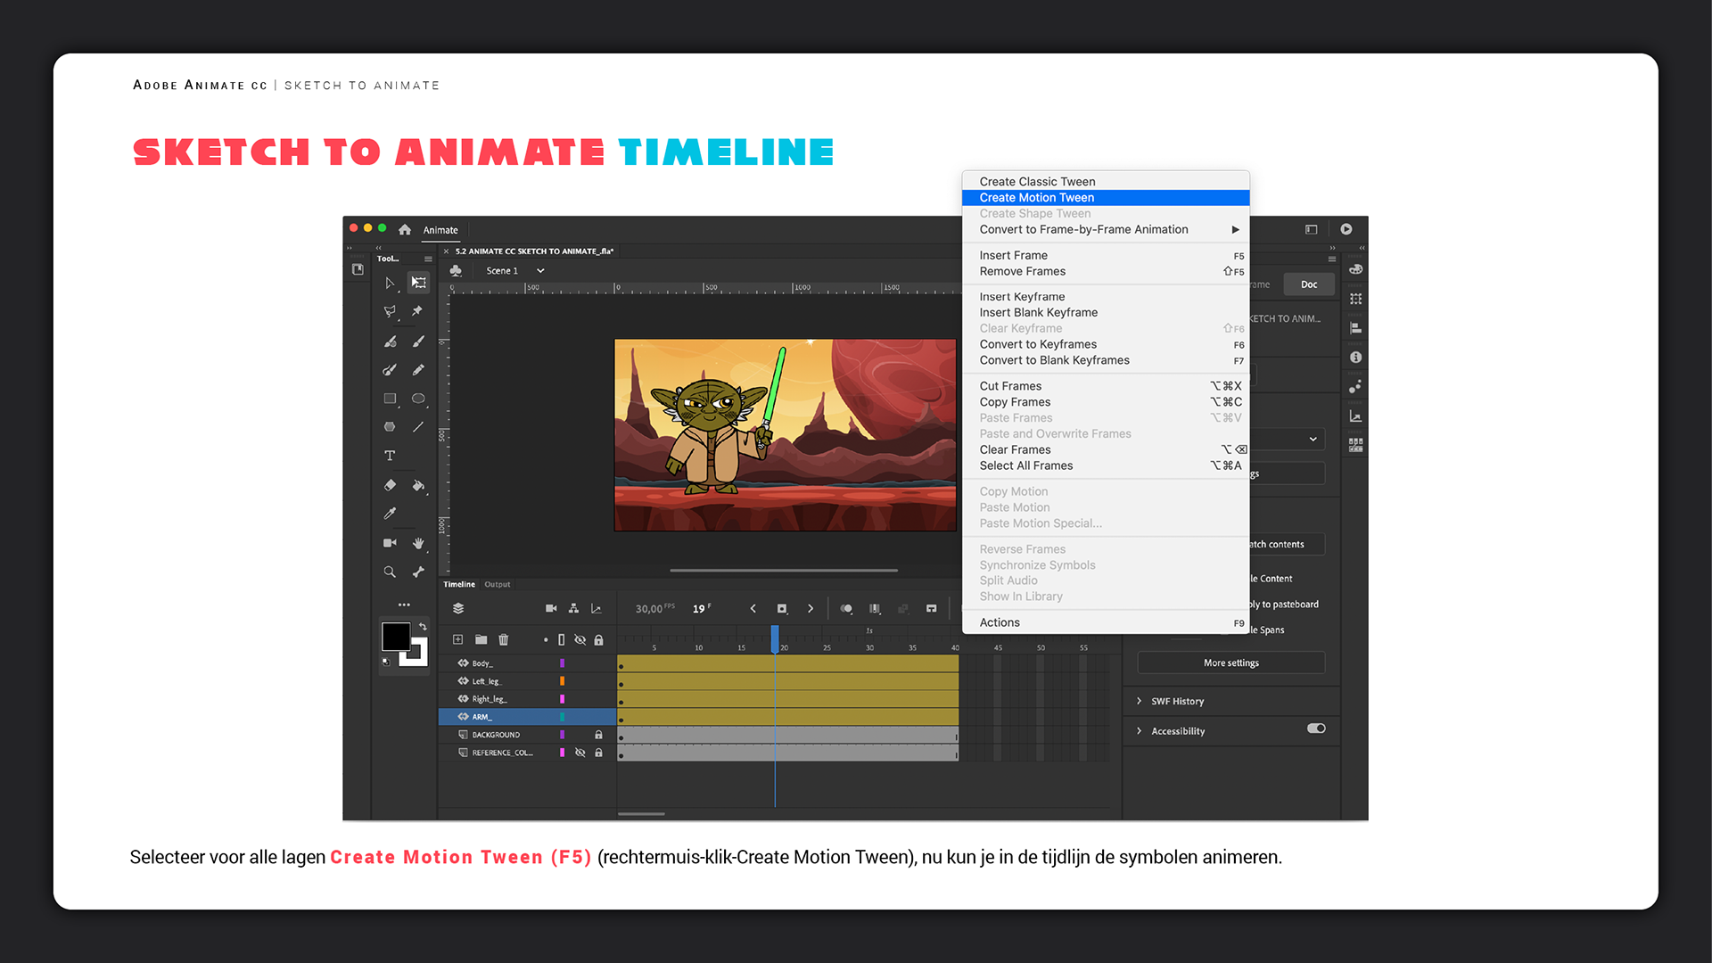This screenshot has height=963, width=1712.
Task: Enable onion skin in timeline
Action: (x=846, y=608)
